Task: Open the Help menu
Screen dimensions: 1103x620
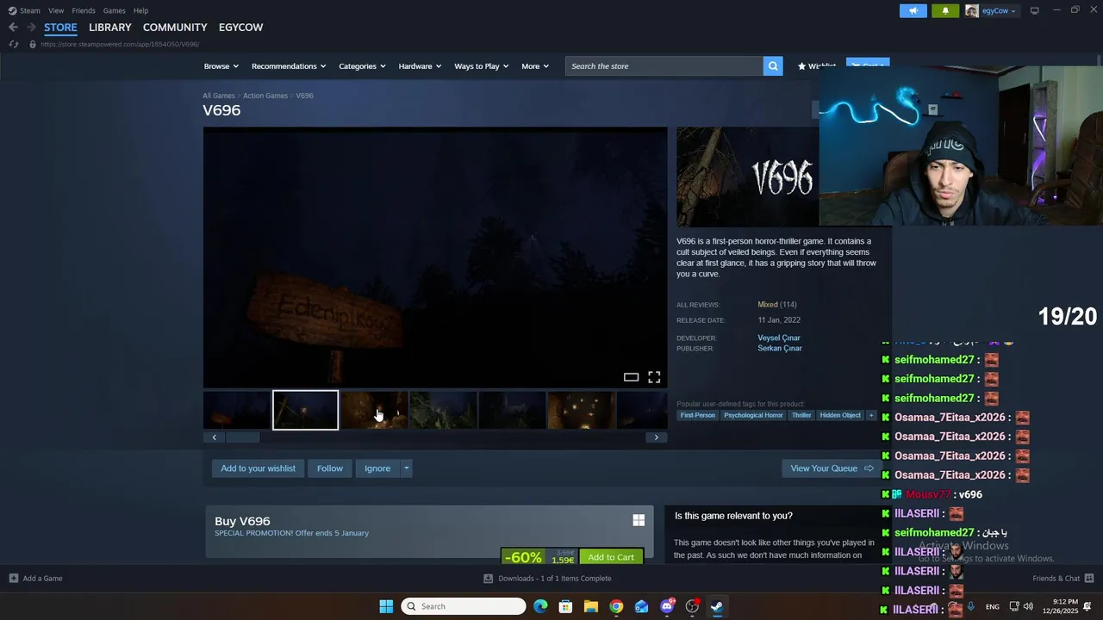Action: 140,10
